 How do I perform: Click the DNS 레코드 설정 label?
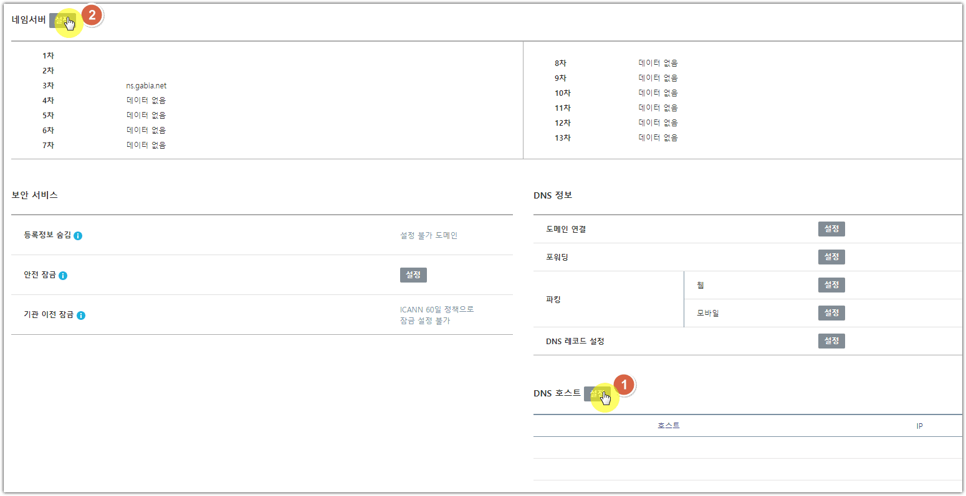(575, 341)
